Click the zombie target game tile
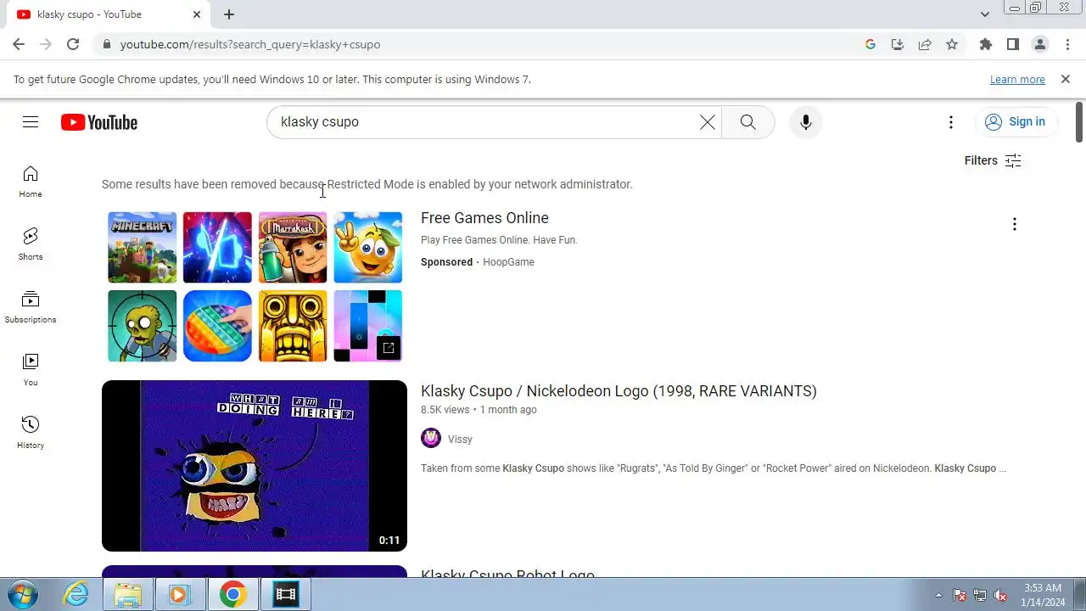Screen dimensions: 1086x611 143,326
